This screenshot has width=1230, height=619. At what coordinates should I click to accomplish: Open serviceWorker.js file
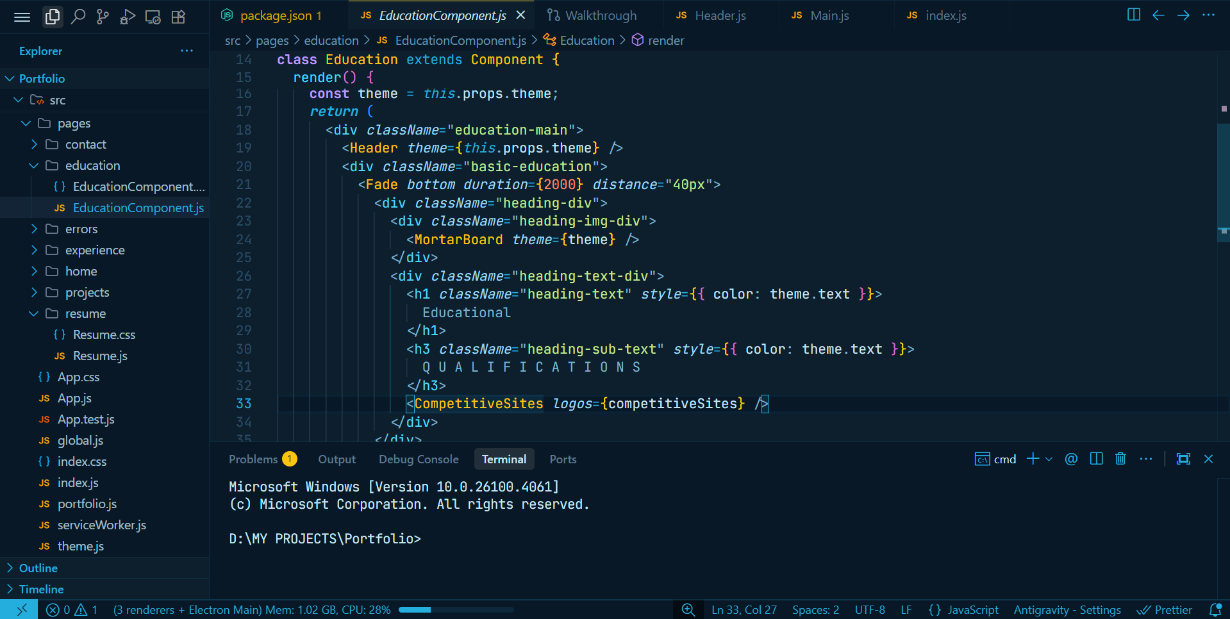(x=104, y=525)
